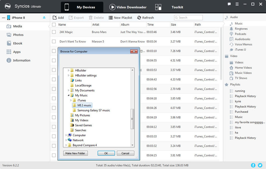Click the folder tree scrollbar thumb
Screen dimensions: 266x169
[x=132, y=119]
